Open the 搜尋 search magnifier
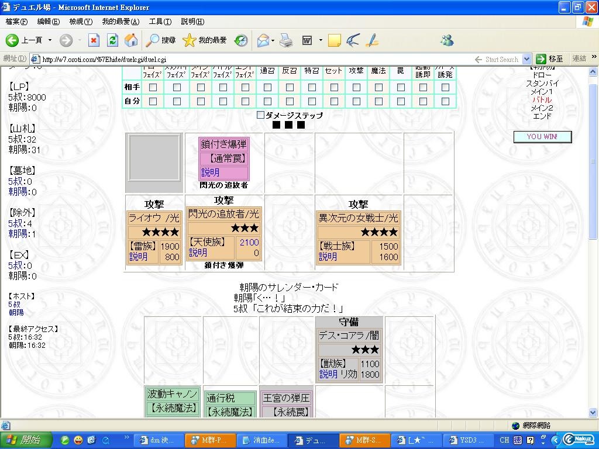The image size is (599, 449). (153, 40)
